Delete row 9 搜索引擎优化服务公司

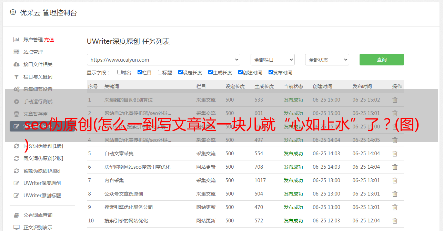[x=395, y=207]
